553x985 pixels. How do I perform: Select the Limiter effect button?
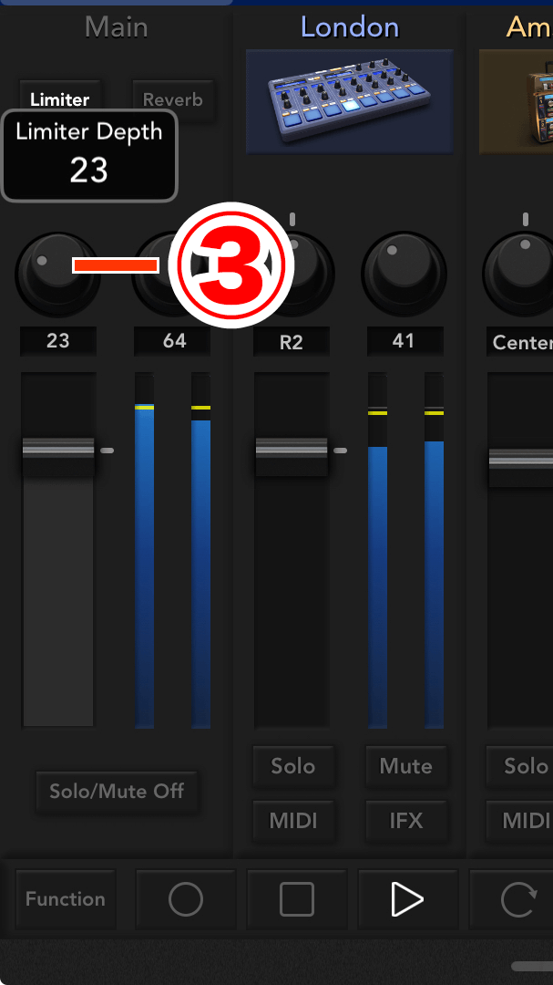(x=59, y=99)
